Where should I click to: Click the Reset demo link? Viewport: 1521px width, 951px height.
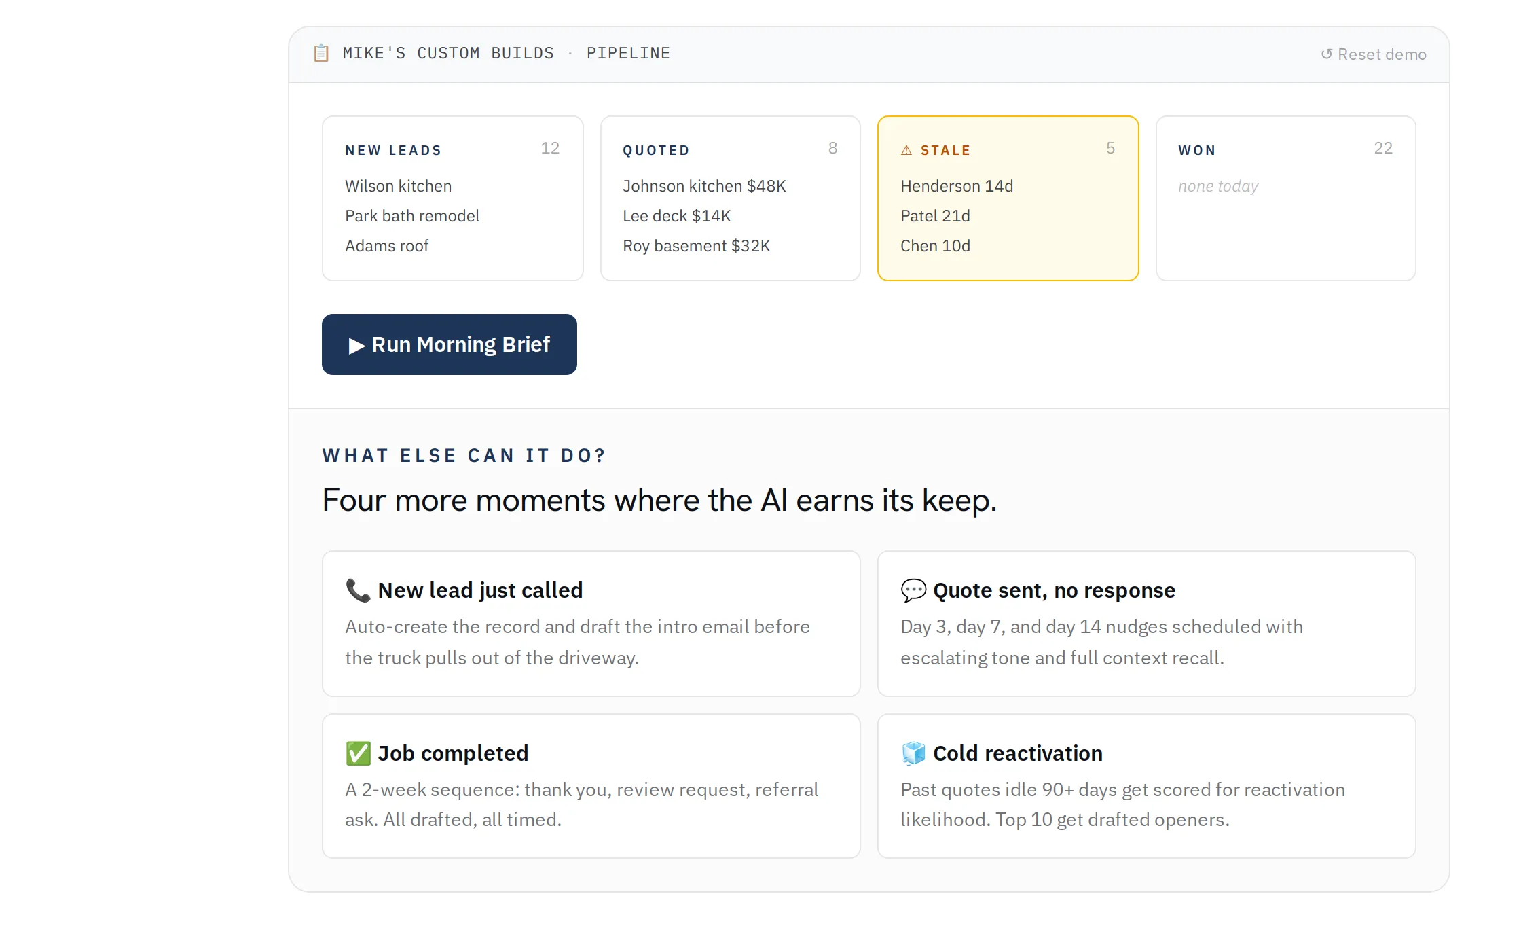click(x=1373, y=54)
